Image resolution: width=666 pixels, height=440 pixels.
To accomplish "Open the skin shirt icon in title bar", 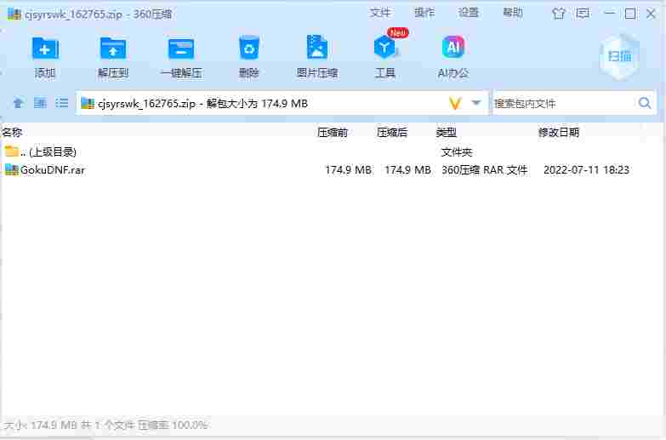I will coord(559,14).
